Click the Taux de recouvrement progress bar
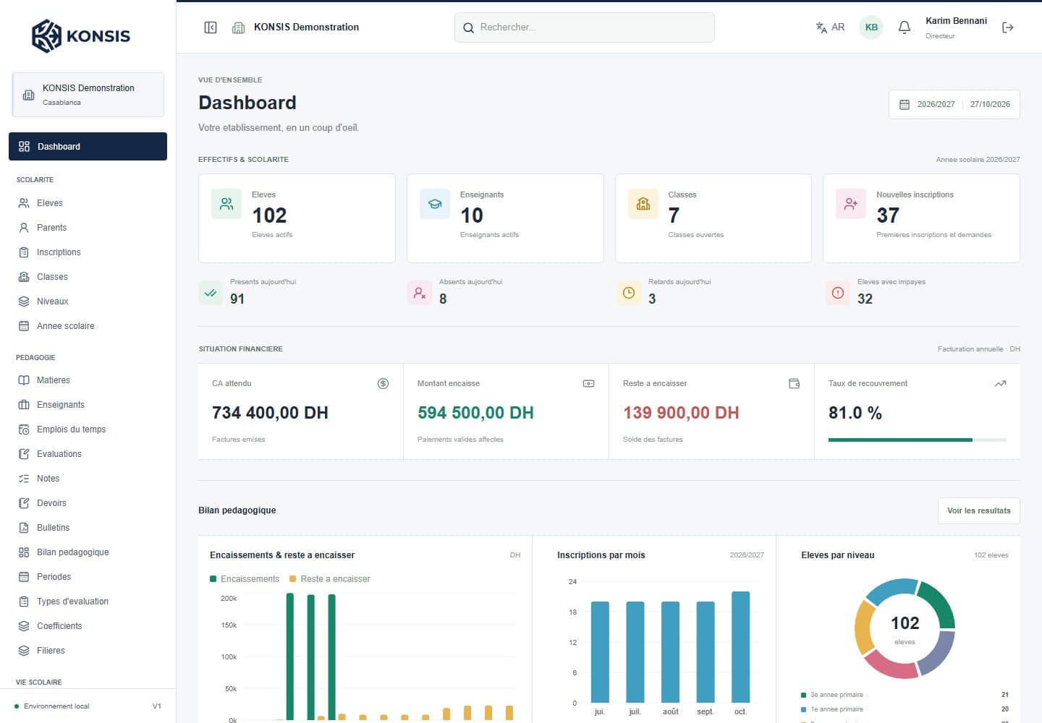Viewport: 1042px width, 723px height. coord(918,440)
